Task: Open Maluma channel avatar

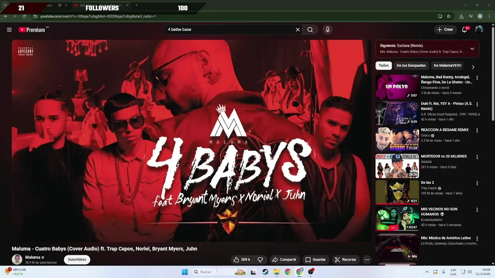Action: coord(17,259)
